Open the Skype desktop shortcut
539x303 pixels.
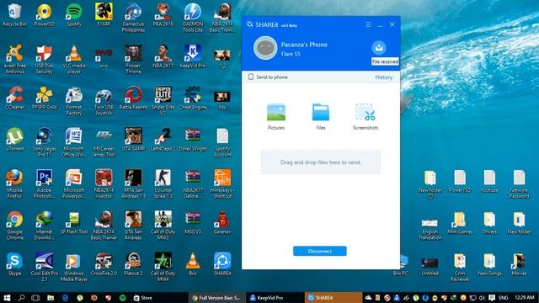click(x=14, y=264)
